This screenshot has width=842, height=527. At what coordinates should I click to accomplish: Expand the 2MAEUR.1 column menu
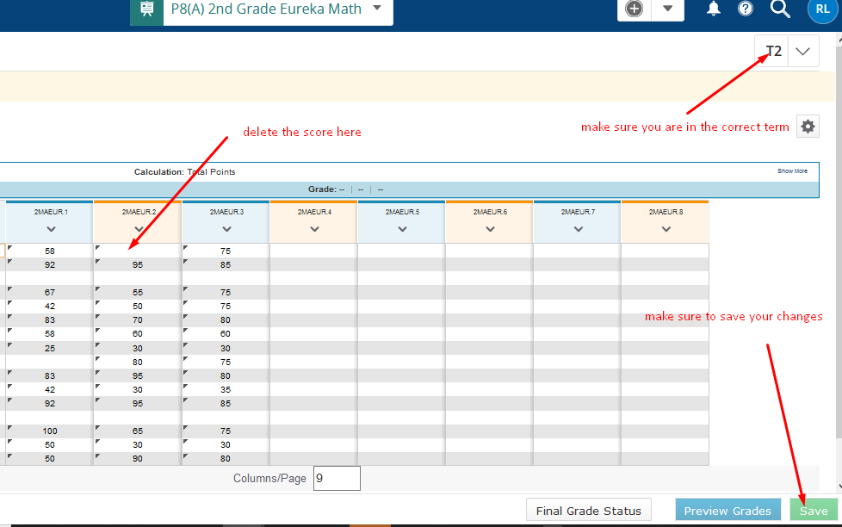point(51,229)
